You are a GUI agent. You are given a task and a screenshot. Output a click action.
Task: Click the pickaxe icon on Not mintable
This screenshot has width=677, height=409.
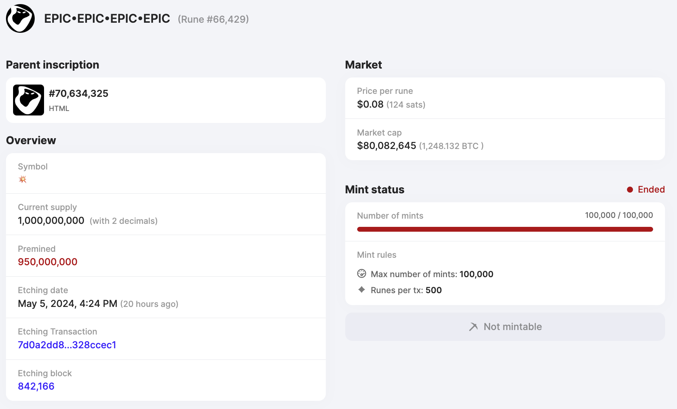click(x=473, y=327)
